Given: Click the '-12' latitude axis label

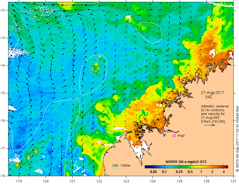Looking at the screenshot, I should pos(3,10).
